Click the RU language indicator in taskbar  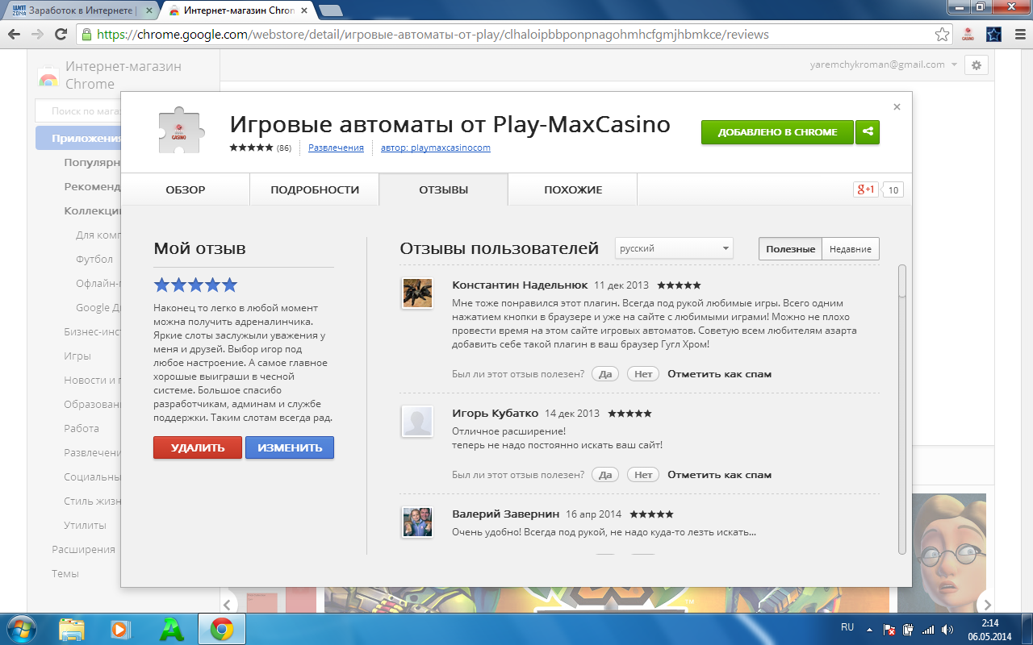click(847, 627)
